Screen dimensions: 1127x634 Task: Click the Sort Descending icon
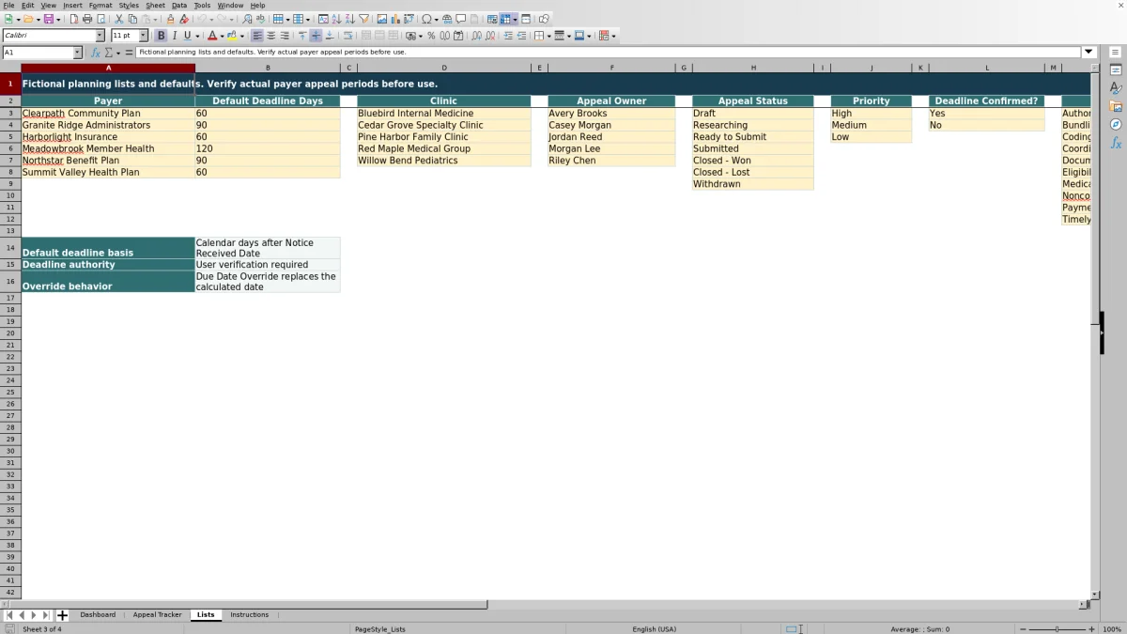349,19
